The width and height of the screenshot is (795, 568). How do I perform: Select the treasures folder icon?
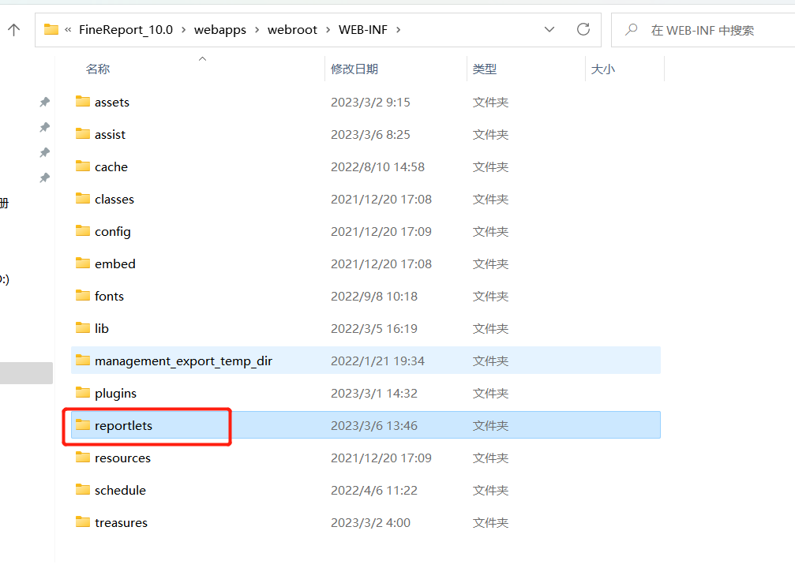83,522
